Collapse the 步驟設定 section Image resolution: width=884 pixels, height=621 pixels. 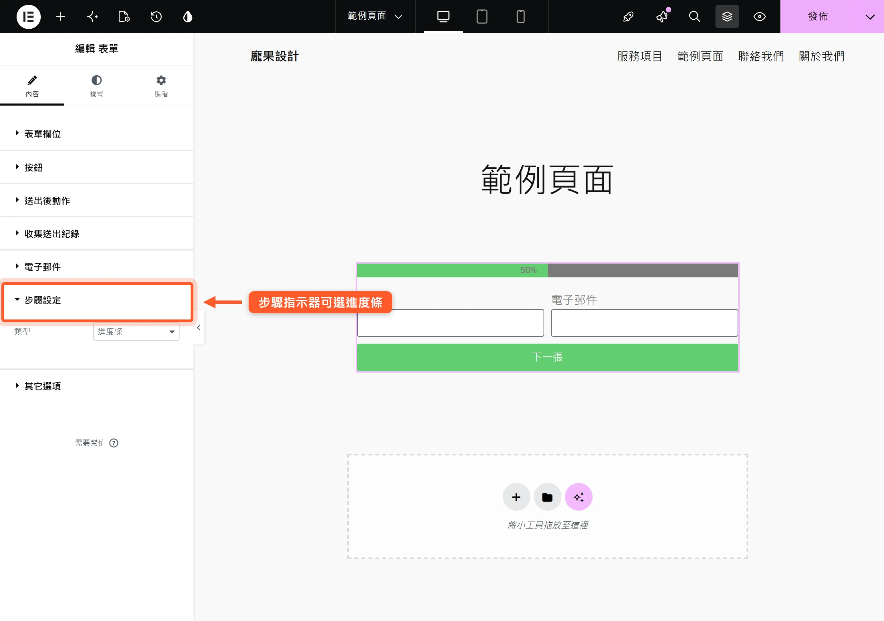[97, 300]
